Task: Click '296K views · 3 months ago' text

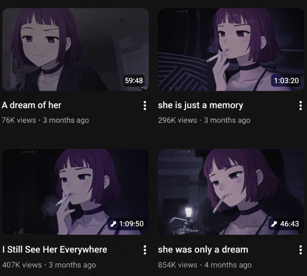Action: tap(204, 120)
